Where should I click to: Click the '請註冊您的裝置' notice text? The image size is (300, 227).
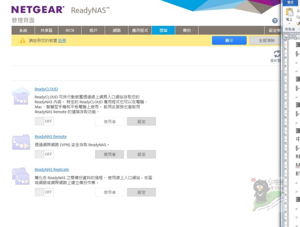(43, 40)
